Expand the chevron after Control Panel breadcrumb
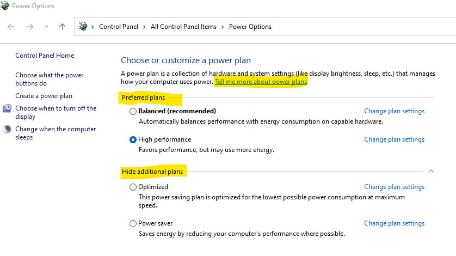The width and height of the screenshot is (456, 256). pos(144,27)
